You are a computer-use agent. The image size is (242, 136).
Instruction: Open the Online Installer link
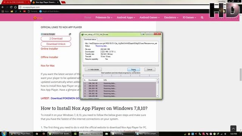click(50, 49)
